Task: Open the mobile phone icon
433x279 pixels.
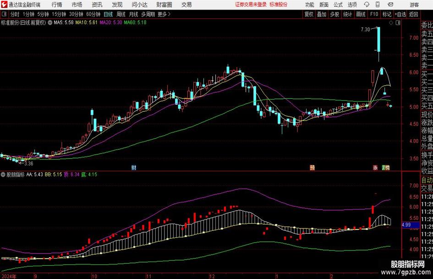Action: (x=378, y=5)
